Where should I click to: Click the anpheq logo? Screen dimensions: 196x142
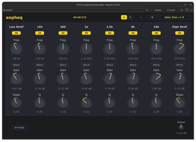[14, 18]
